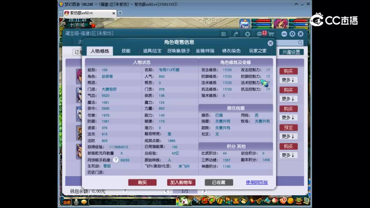The image size is (370, 208).
Task: Click the chat bubble icon in chat bar
Action: point(84,202)
